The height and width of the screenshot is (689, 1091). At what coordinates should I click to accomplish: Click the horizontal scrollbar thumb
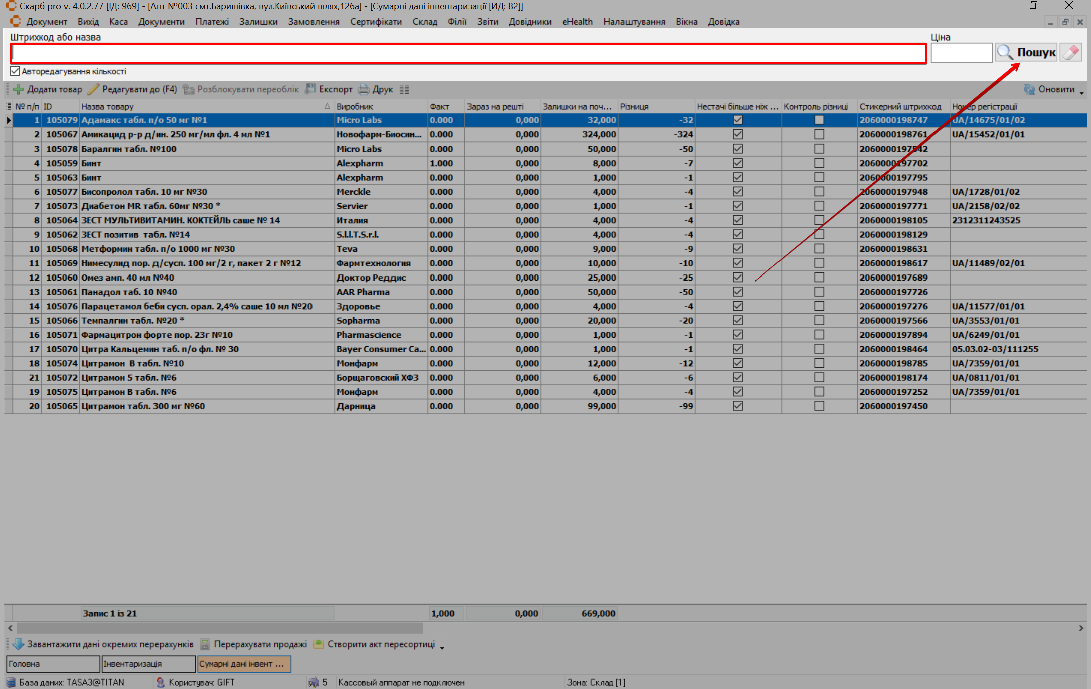pos(220,628)
